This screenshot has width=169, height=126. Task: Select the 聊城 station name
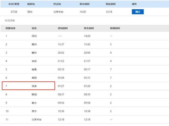[34, 94]
